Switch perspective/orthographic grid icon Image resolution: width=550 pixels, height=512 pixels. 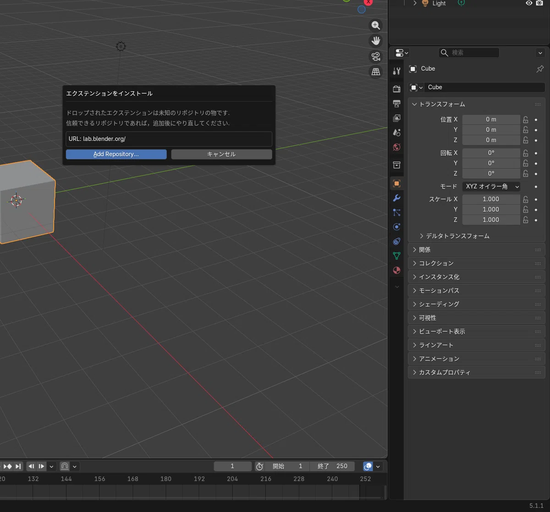click(376, 72)
